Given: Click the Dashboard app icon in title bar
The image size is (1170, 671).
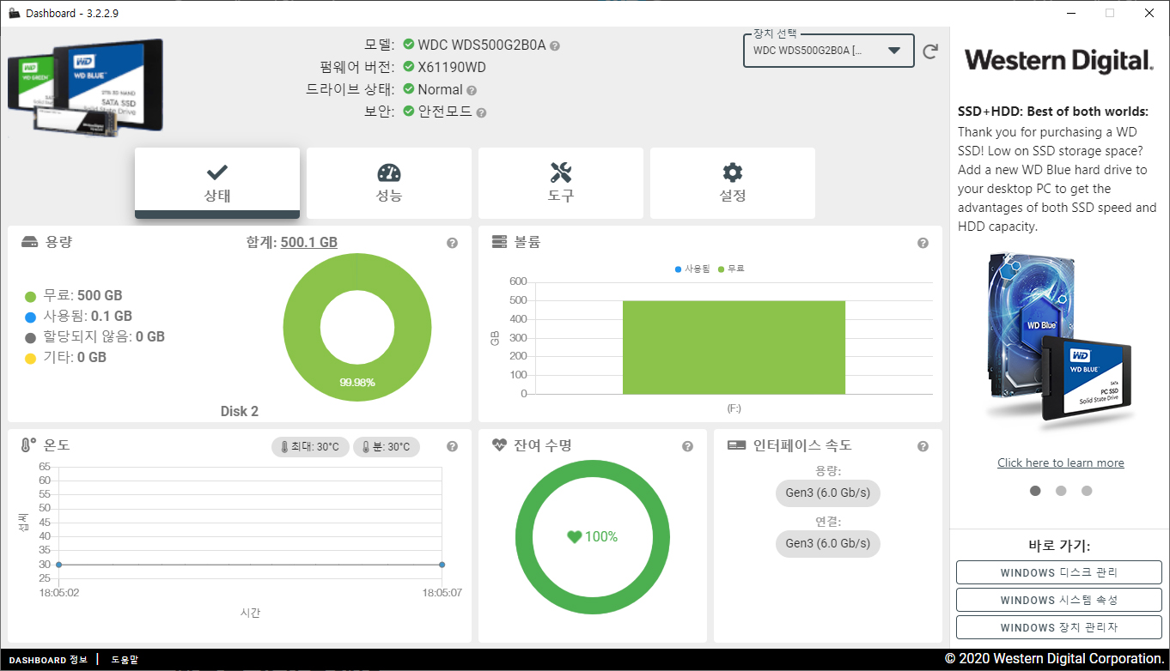Looking at the screenshot, I should click(14, 13).
